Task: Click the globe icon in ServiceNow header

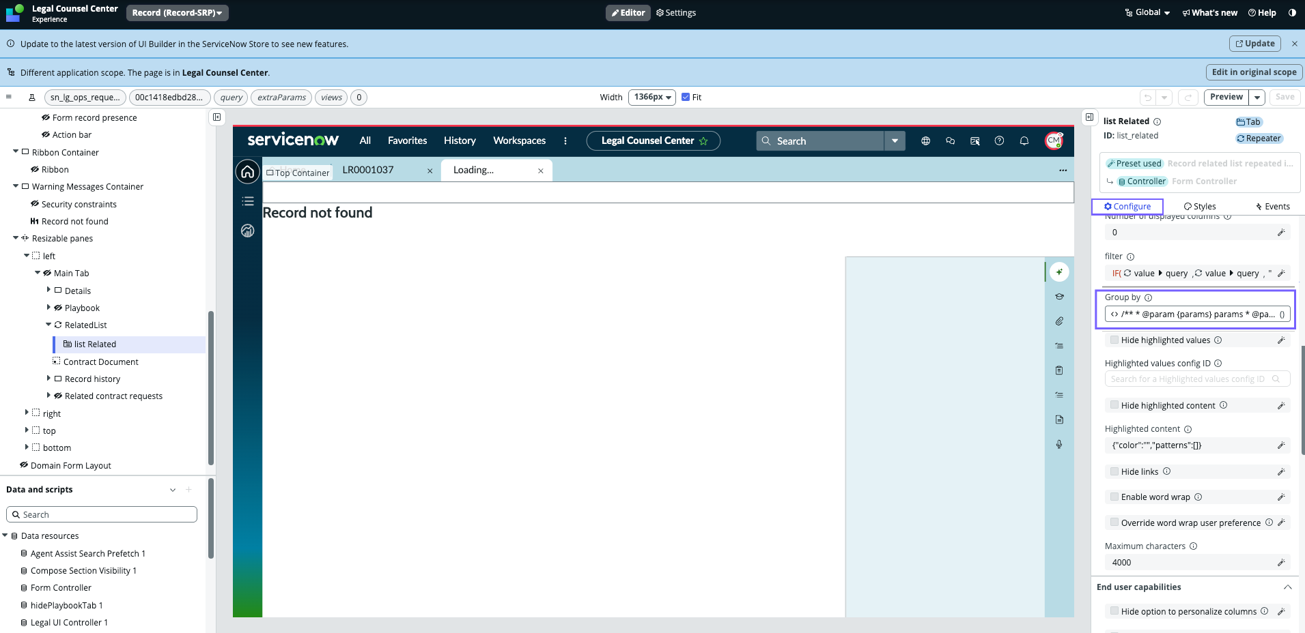Action: 925,141
